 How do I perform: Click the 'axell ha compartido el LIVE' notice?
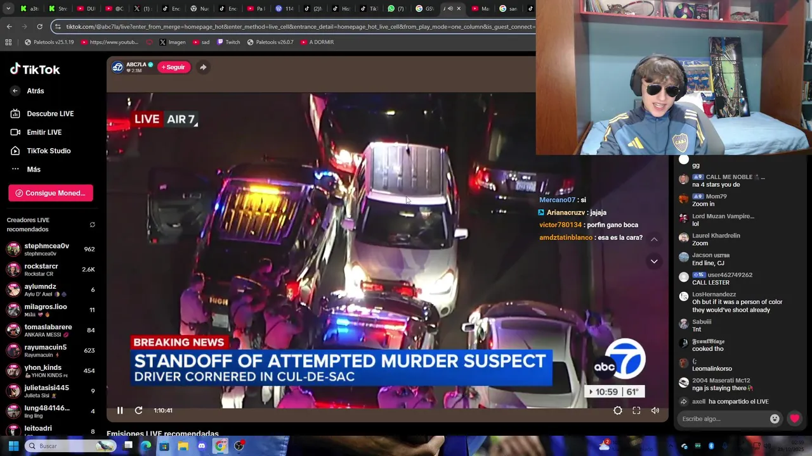[724, 402]
